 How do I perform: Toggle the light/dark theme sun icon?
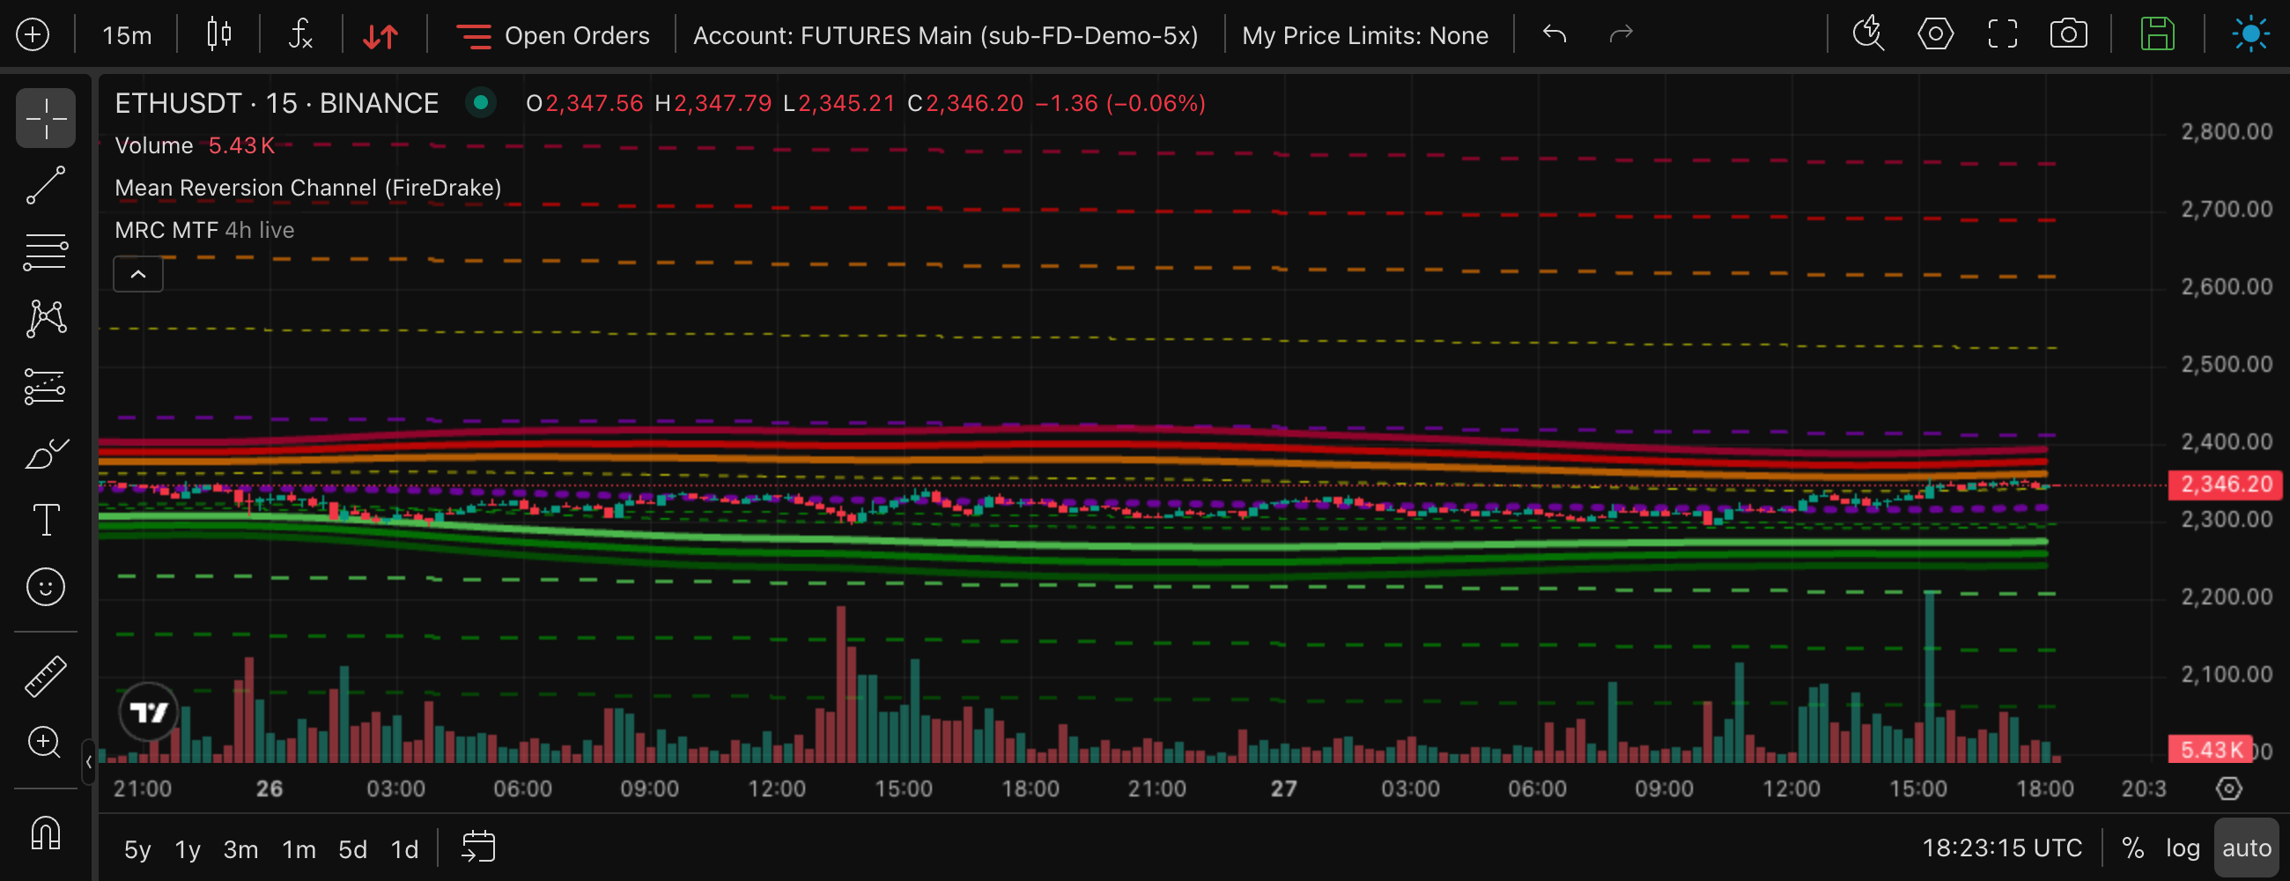click(x=2250, y=34)
